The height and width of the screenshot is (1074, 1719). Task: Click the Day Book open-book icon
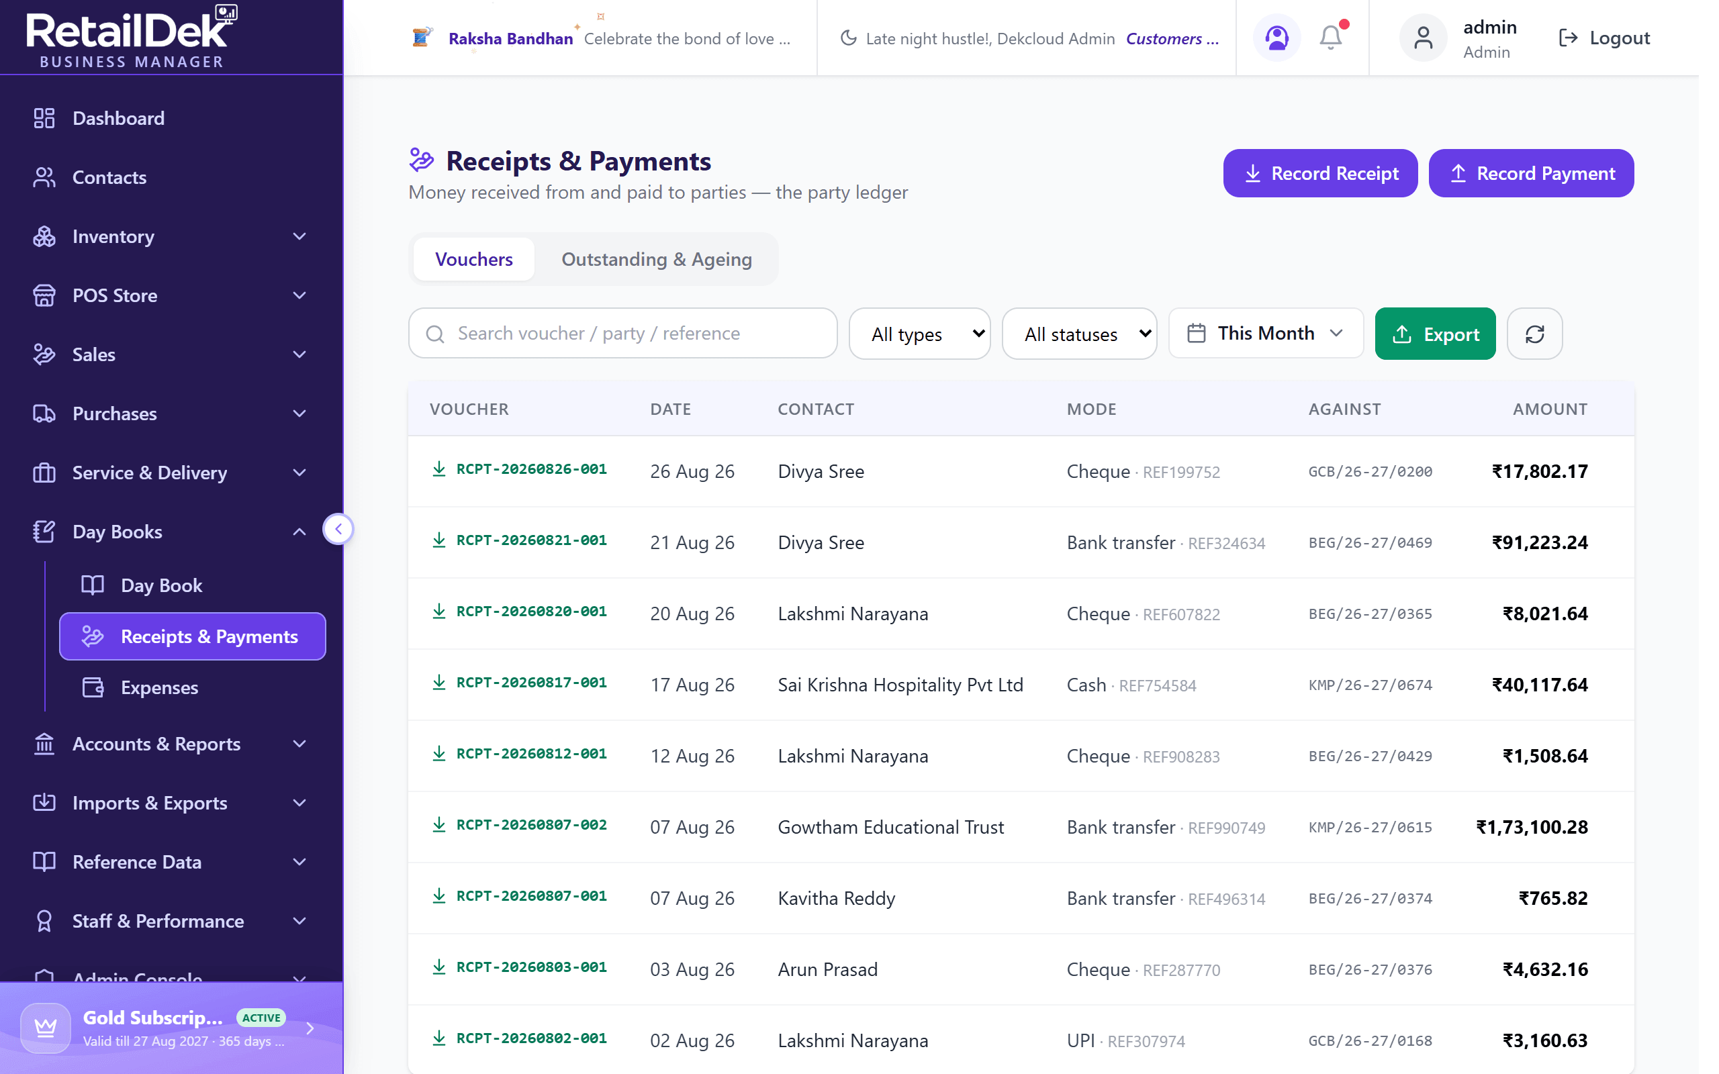pos(93,585)
